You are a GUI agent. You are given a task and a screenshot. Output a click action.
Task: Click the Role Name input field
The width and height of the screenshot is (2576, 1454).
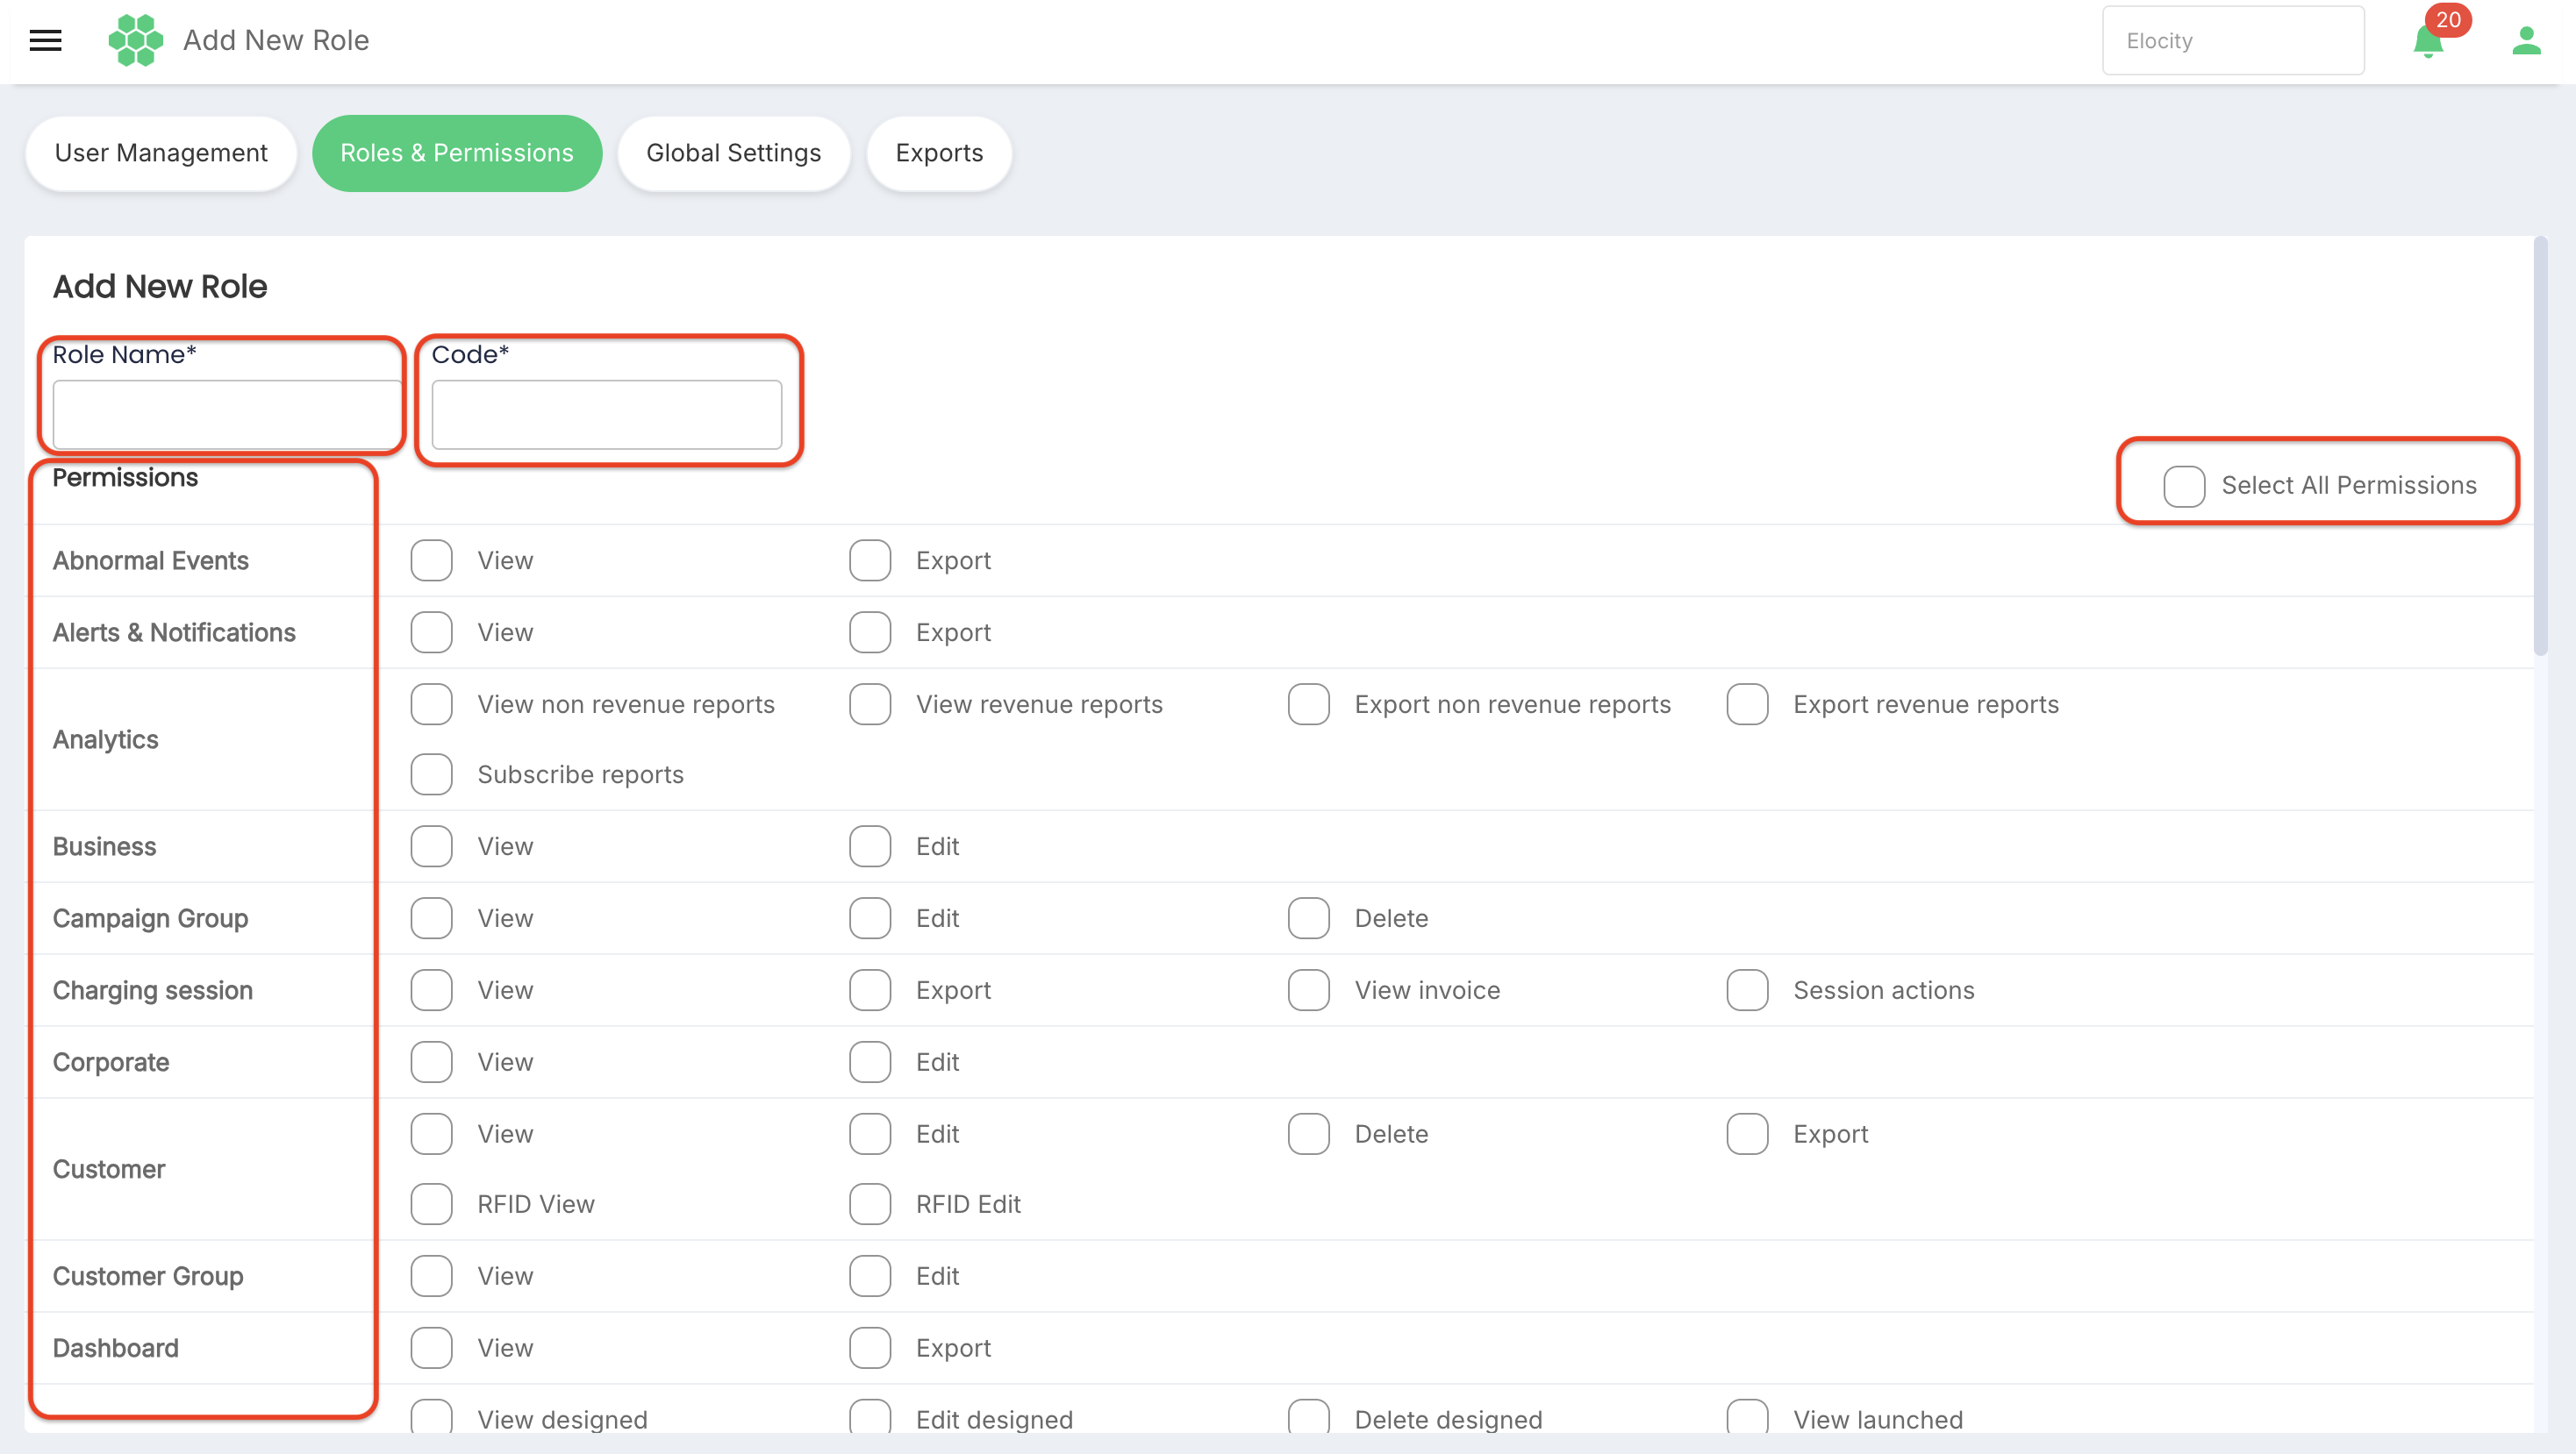pos(227,414)
